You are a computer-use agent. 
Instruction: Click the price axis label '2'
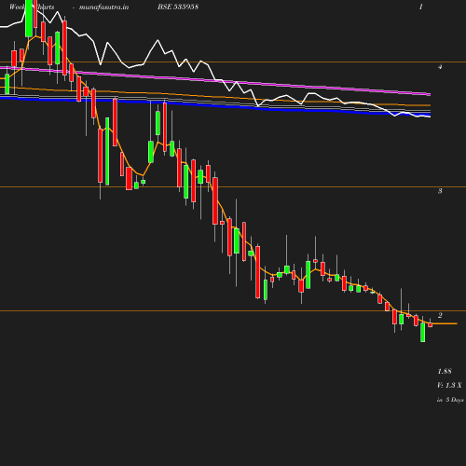pos(440,315)
